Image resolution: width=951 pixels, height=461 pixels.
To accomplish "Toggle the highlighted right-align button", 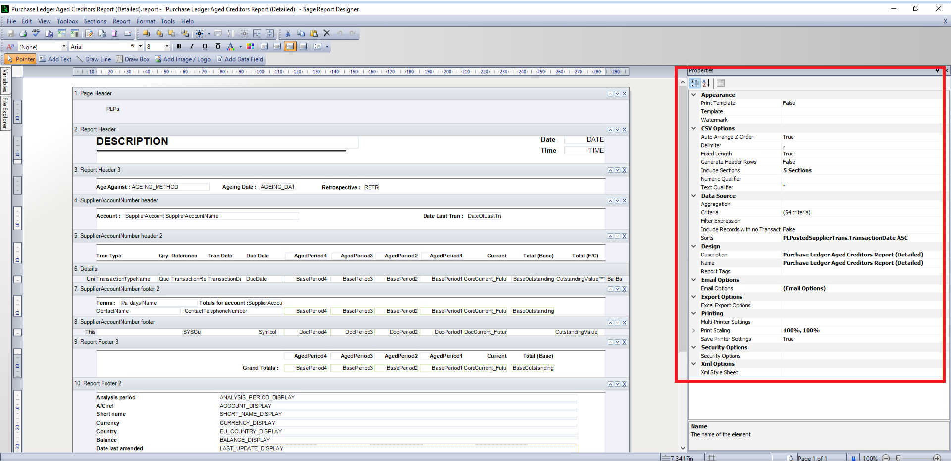I will 290,47.
